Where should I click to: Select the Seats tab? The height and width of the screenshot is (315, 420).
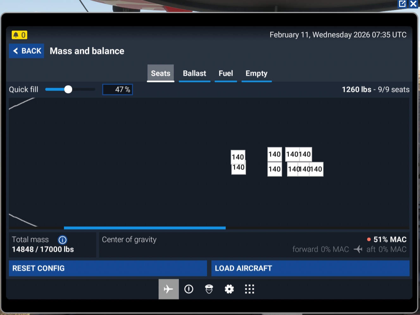point(160,73)
